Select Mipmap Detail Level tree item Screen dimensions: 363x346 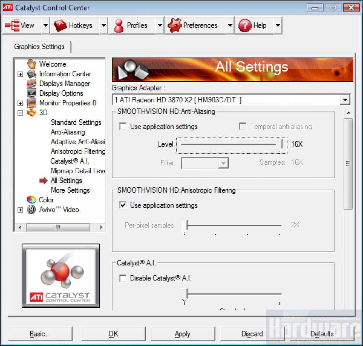pyautogui.click(x=78, y=171)
